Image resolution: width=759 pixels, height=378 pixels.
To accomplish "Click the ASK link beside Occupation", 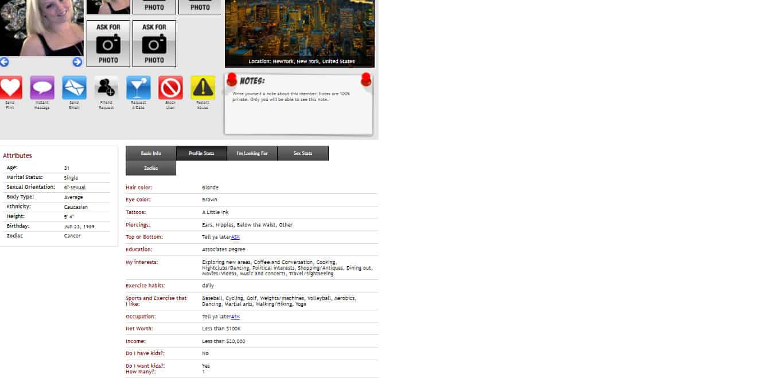I will (x=235, y=317).
